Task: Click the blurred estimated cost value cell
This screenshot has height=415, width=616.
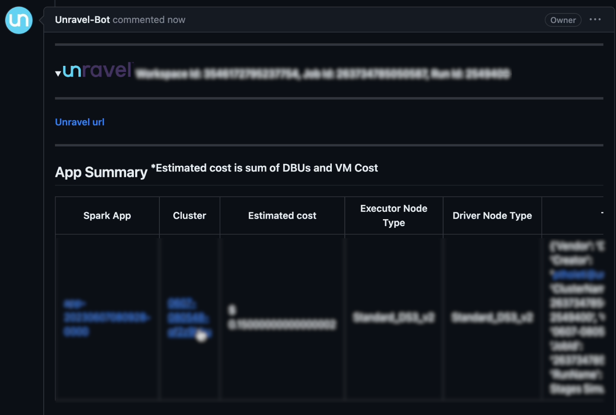Action: [282, 318]
